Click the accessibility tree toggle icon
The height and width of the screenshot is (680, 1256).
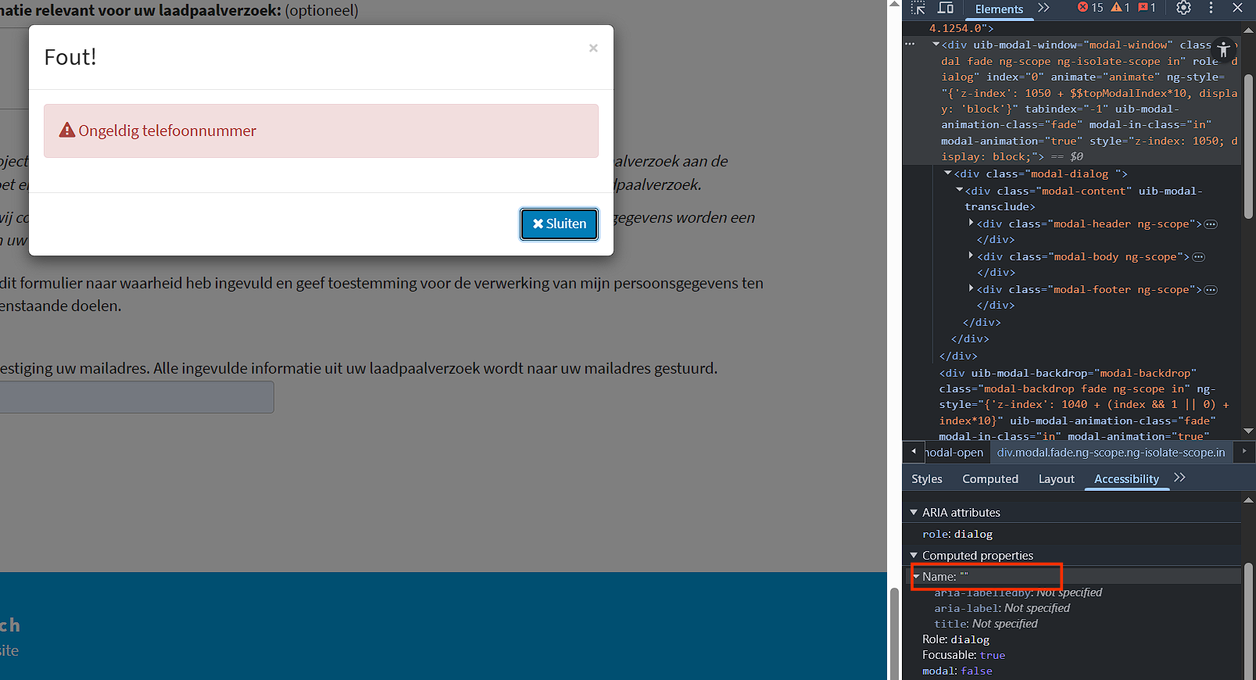point(1223,50)
